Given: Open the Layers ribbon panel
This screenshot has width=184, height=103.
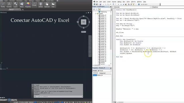Looking at the screenshot, I should tap(15, 5).
